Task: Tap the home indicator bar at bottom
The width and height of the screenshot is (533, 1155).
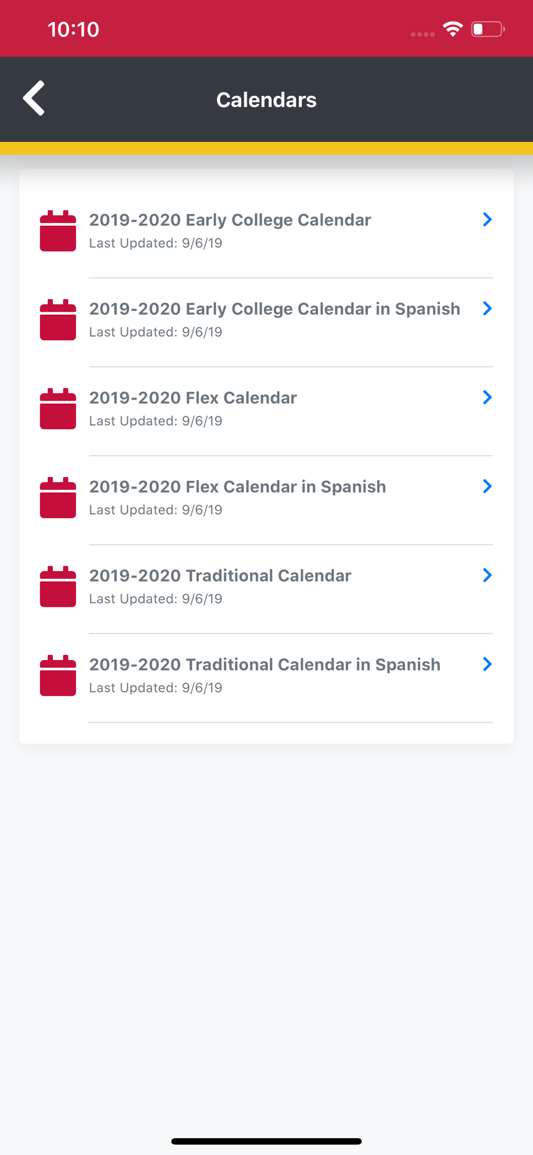Action: (x=266, y=1141)
